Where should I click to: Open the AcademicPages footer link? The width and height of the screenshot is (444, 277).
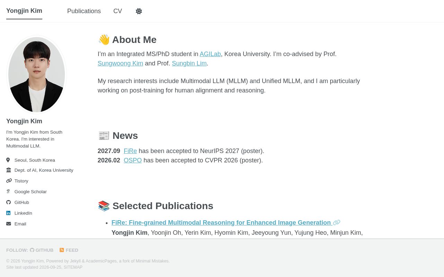click(x=101, y=261)
